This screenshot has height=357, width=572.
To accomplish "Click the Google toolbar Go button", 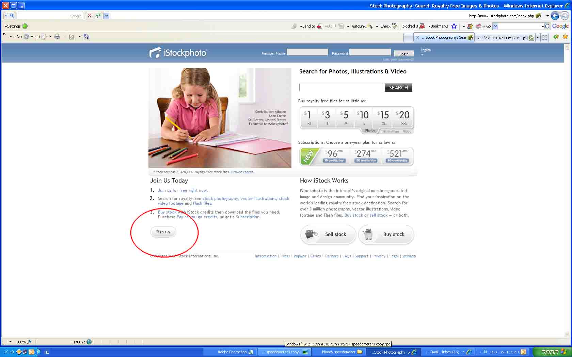I will [488, 26].
